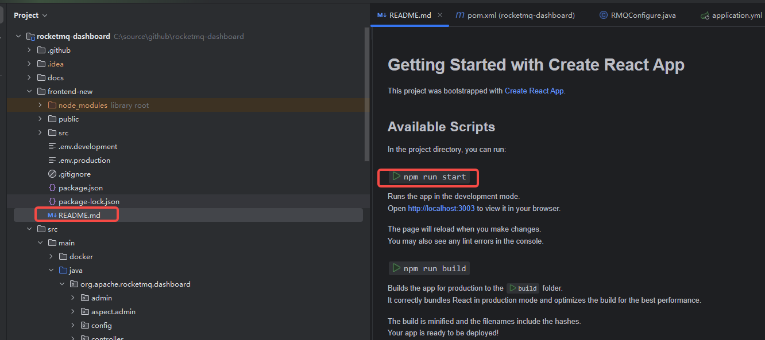Switch to the application.yml tab
The width and height of the screenshot is (765, 340).
point(731,15)
